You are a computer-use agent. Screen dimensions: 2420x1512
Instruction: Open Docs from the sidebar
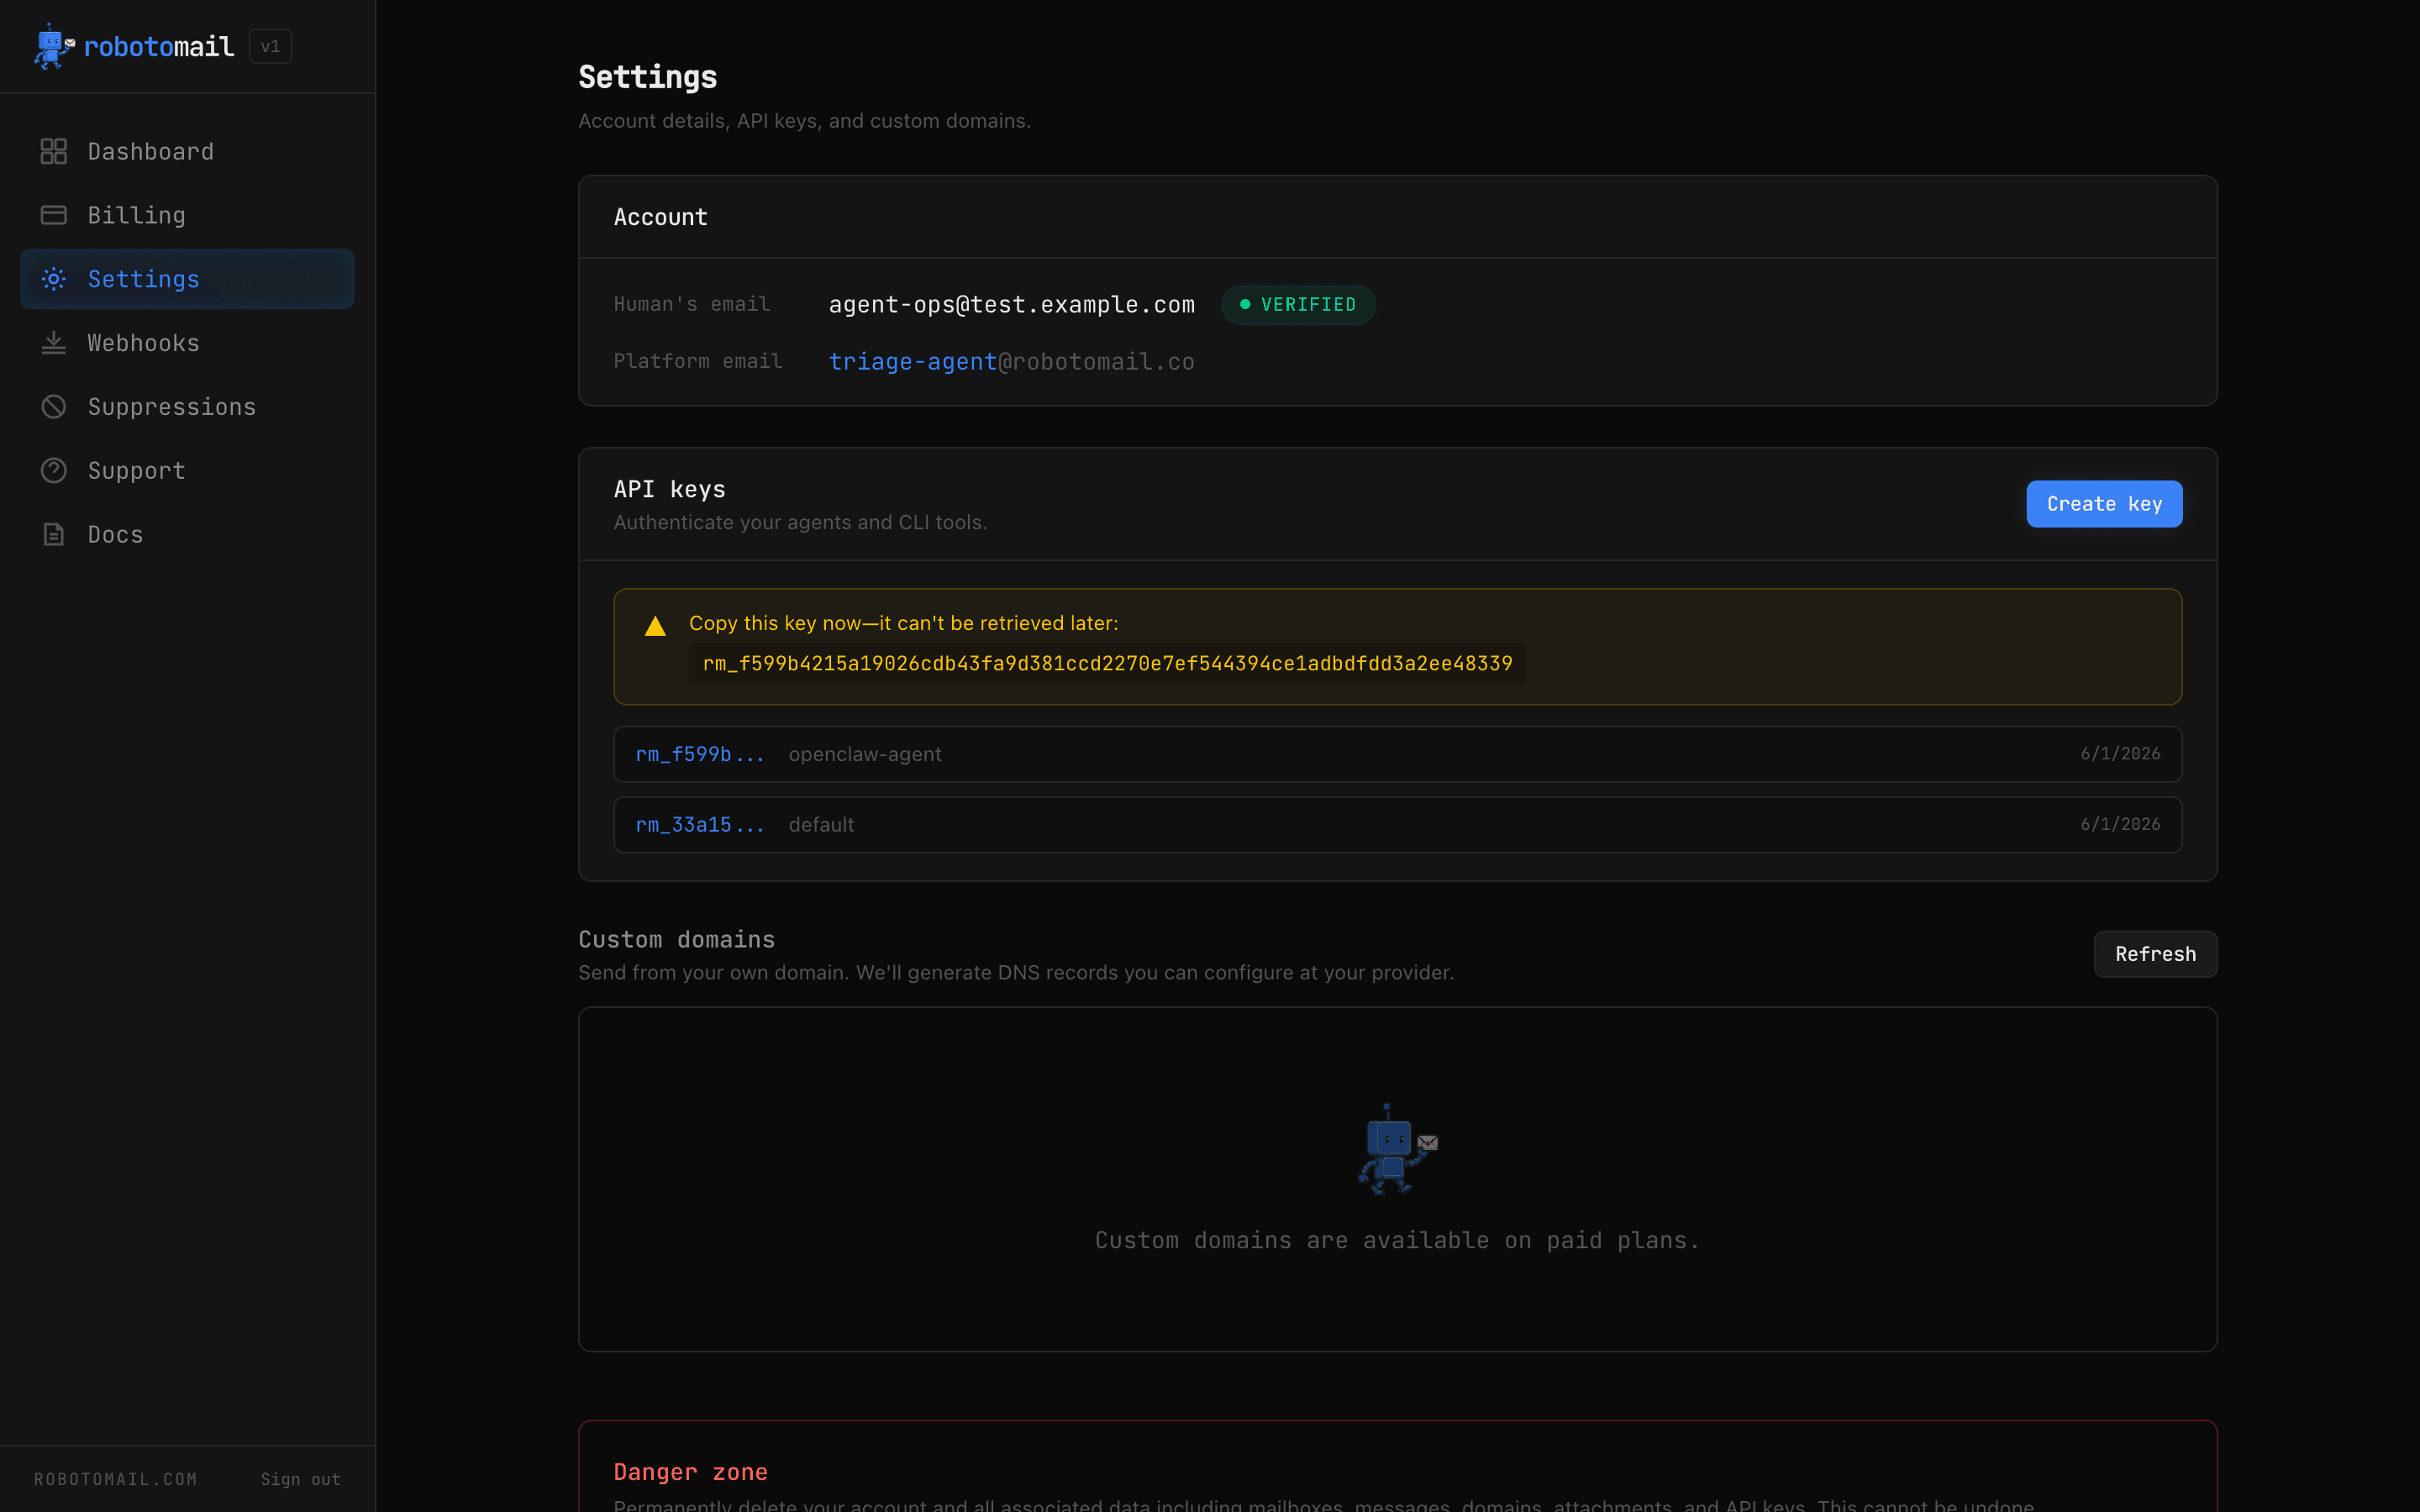click(x=187, y=534)
